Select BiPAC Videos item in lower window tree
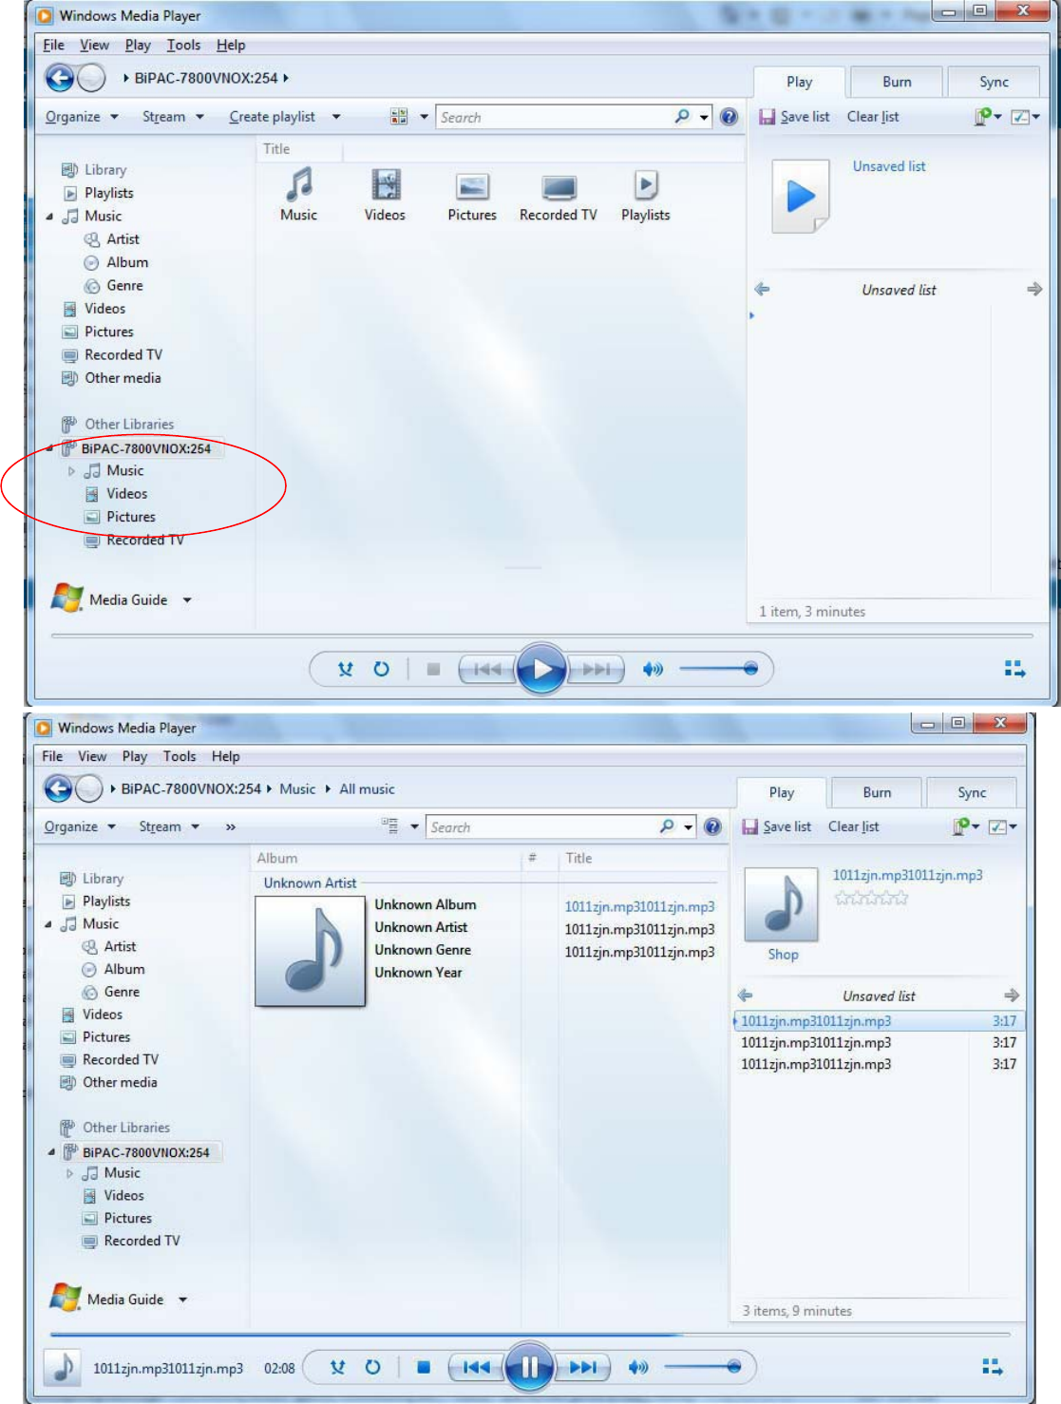 [123, 1196]
